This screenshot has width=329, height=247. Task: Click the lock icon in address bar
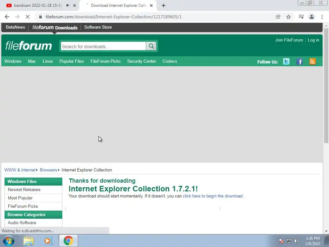click(40, 17)
